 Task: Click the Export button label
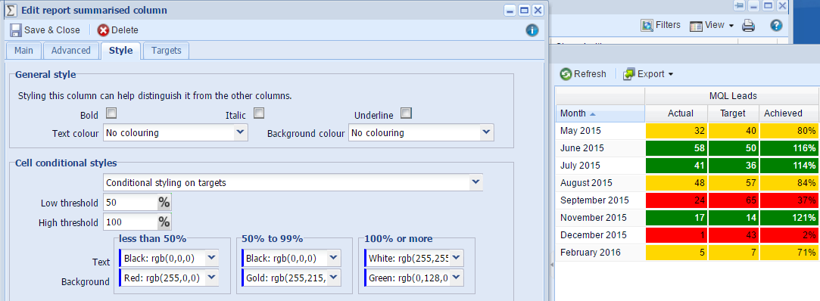click(651, 74)
